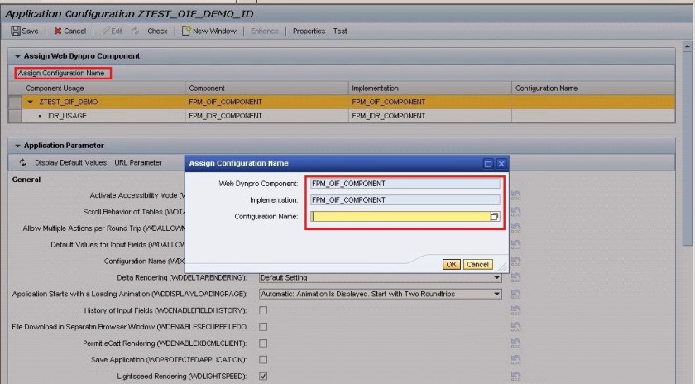Reset Configuration Name parameter icon

pyautogui.click(x=515, y=261)
